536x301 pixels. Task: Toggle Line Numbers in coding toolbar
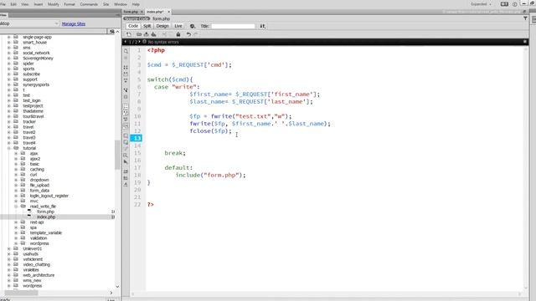[x=126, y=106]
